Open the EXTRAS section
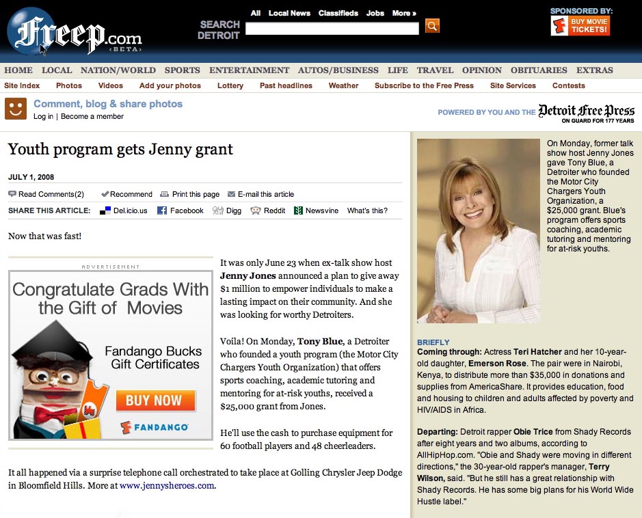Image resolution: width=642 pixels, height=518 pixels. pos(595,70)
